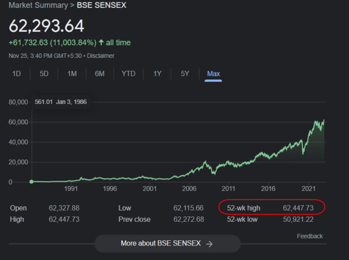Select the 1D time range tab
This screenshot has width=349, height=260.
pyautogui.click(x=16, y=73)
